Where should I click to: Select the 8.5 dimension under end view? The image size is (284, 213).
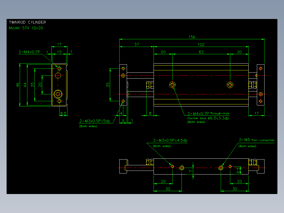[63, 113]
